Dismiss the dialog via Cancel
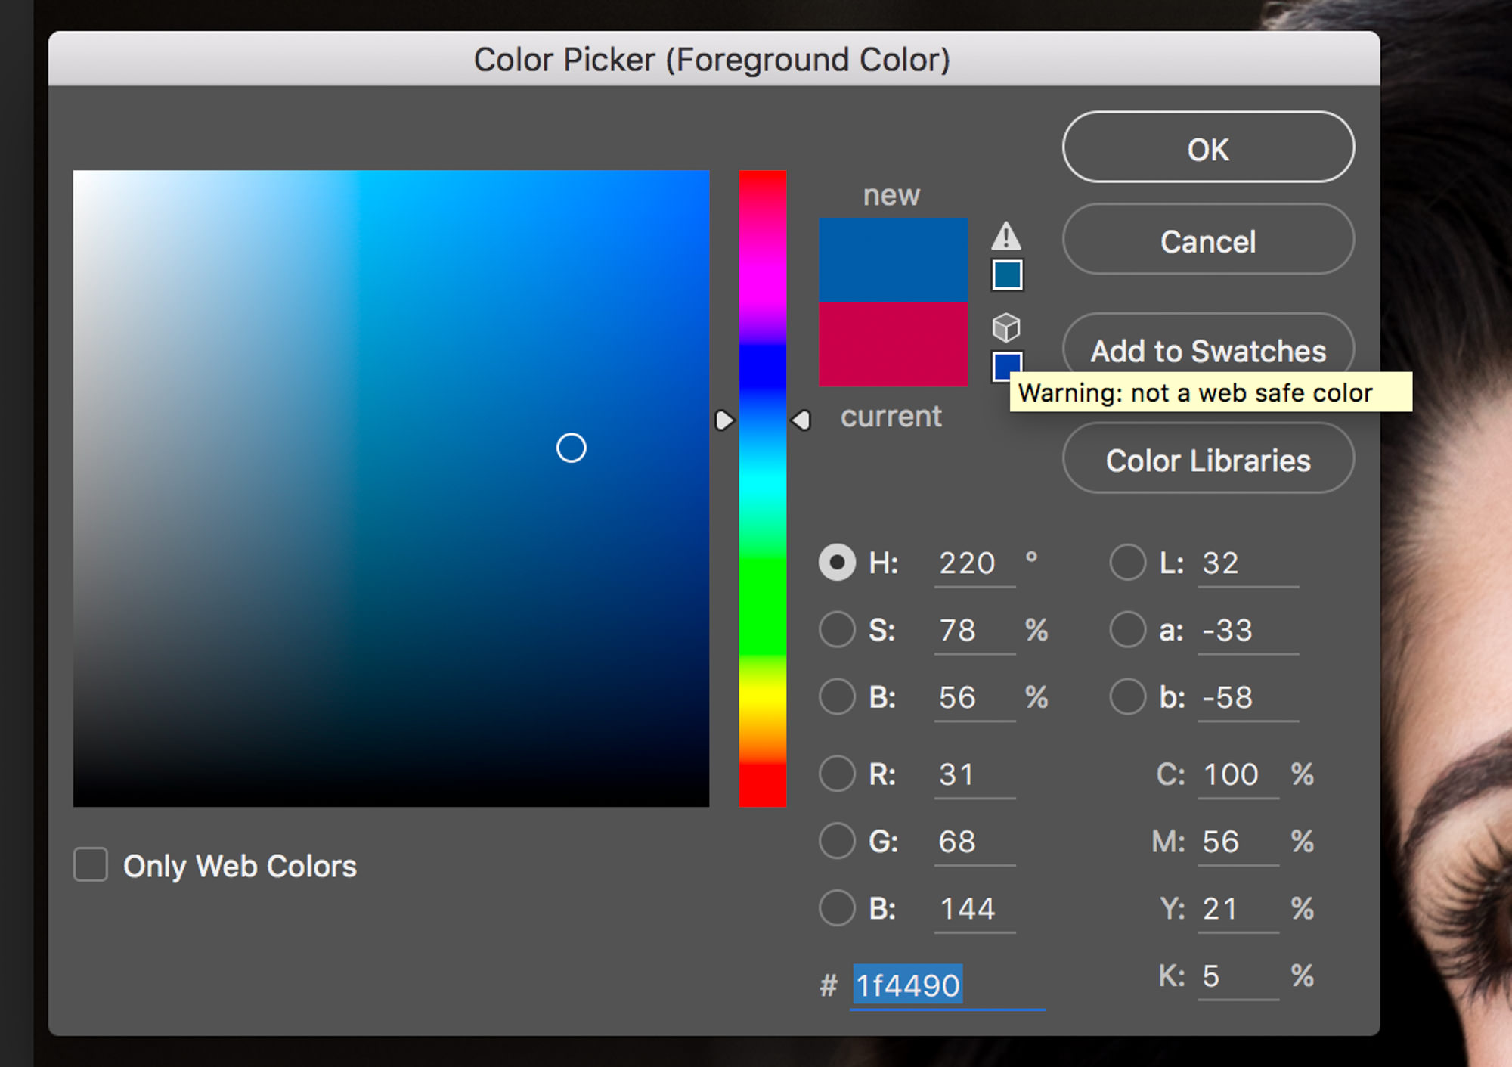1512x1067 pixels. click(1207, 240)
